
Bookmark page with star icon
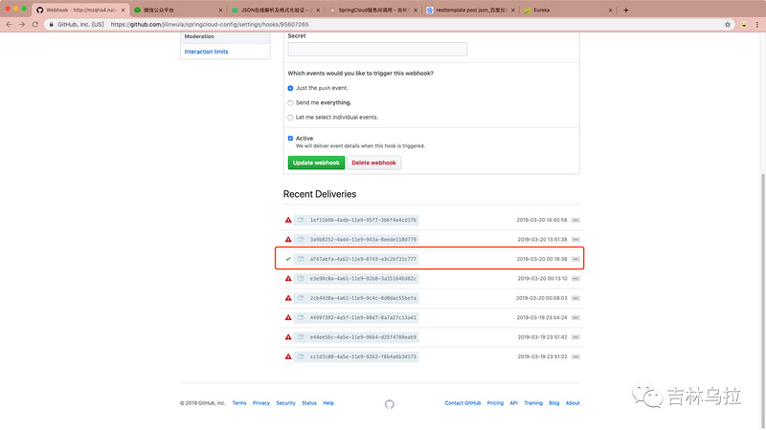tap(728, 25)
